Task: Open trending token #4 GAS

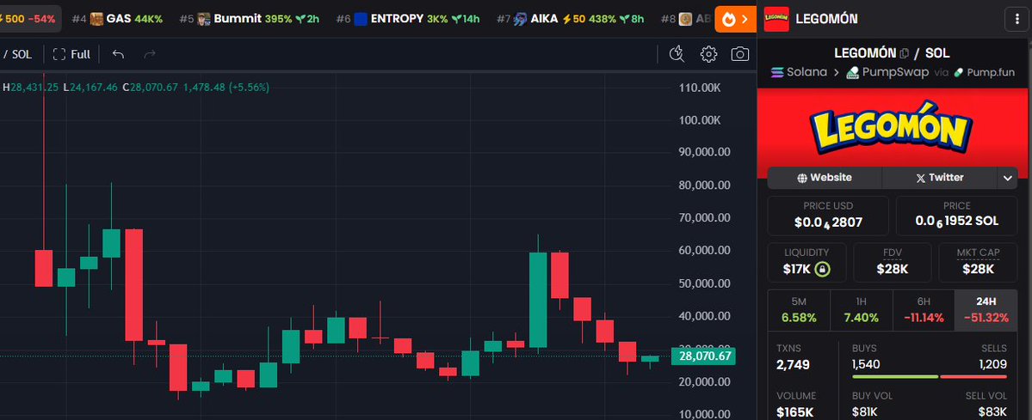Action: coord(117,18)
